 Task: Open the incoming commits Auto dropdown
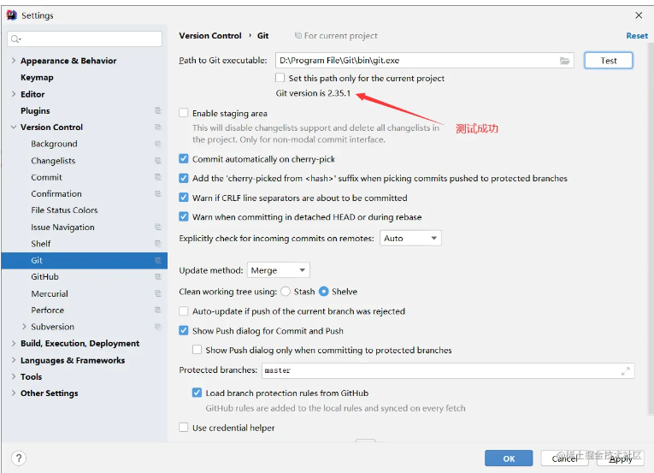pyautogui.click(x=410, y=238)
